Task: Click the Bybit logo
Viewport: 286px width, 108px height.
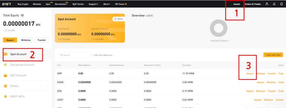Action: 7,4
